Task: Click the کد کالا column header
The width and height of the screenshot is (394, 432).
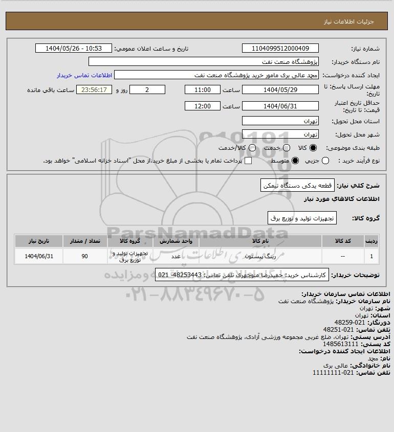Action: [343, 241]
